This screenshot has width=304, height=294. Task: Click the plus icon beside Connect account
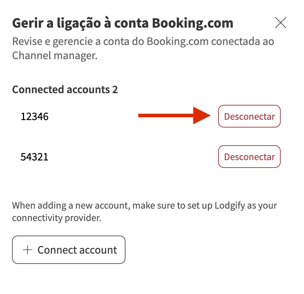tap(27, 250)
